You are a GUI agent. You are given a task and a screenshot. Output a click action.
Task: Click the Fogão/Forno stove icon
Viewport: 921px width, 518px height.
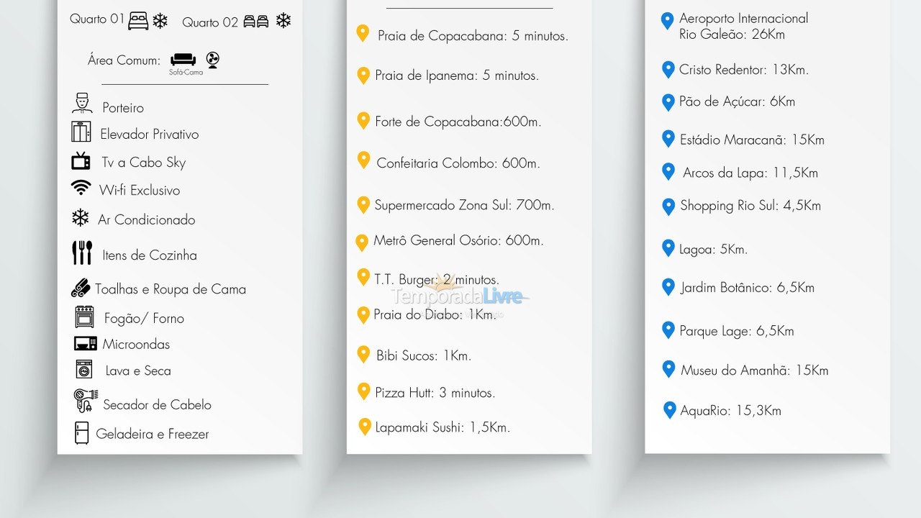(x=84, y=317)
